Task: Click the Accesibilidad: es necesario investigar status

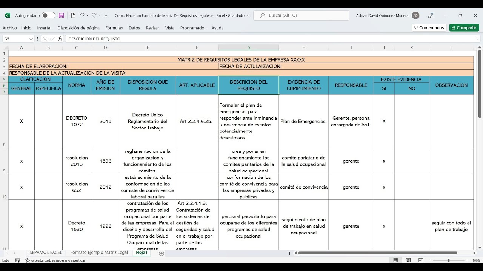Action: [x=55, y=260]
